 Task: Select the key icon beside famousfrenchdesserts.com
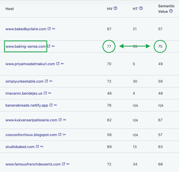pyautogui.click(x=68, y=164)
